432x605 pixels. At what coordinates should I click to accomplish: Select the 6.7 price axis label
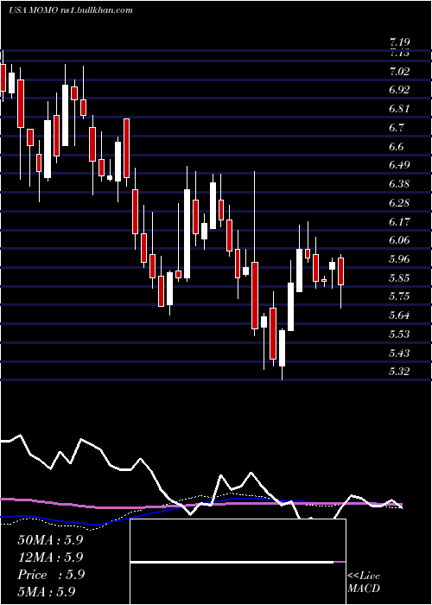click(397, 128)
